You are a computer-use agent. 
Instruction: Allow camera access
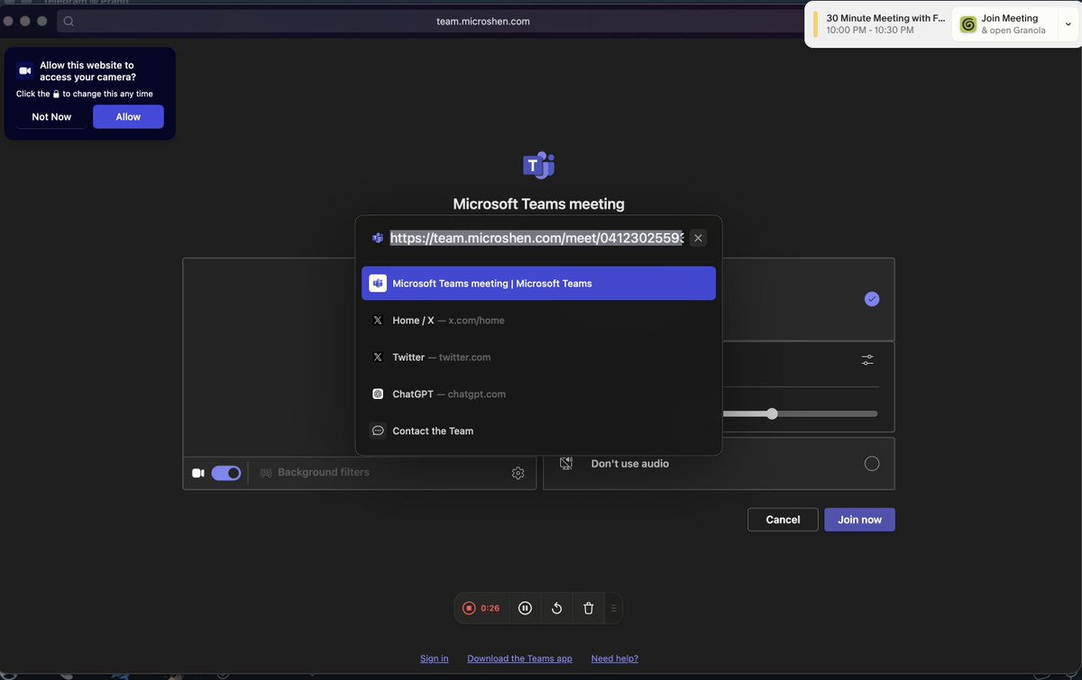pos(128,117)
